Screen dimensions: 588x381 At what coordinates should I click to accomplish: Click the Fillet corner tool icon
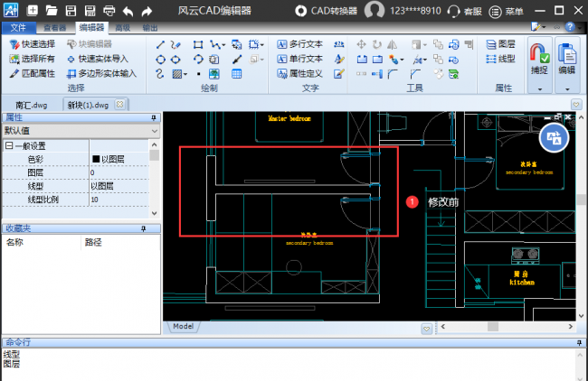pos(393,74)
